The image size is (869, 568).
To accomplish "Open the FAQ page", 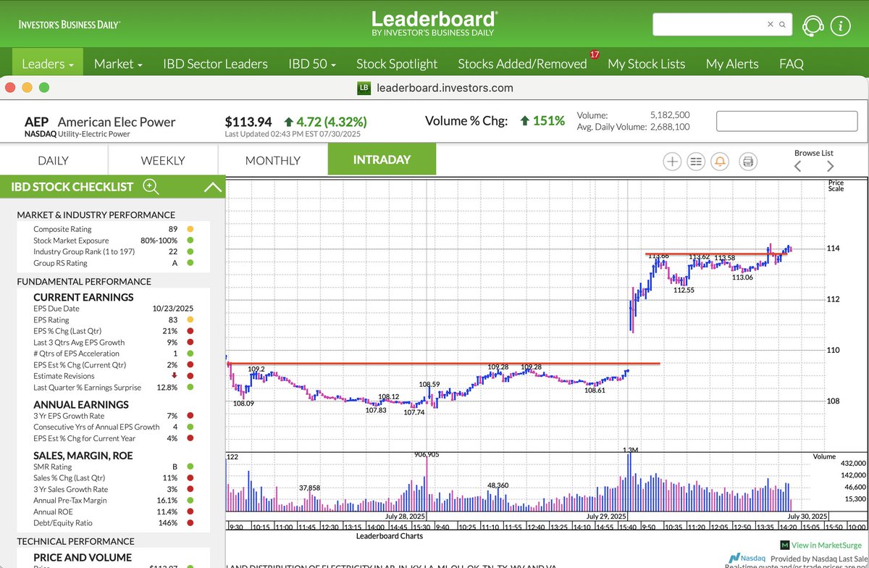I will point(792,64).
